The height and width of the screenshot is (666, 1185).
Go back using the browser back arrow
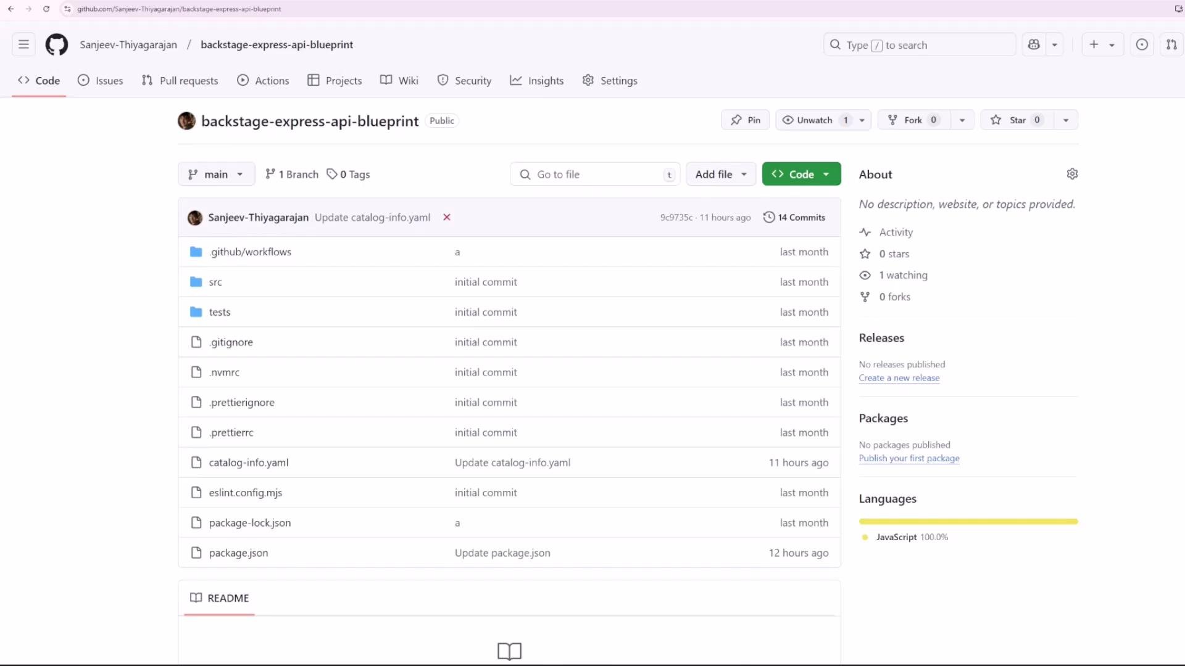[10, 9]
